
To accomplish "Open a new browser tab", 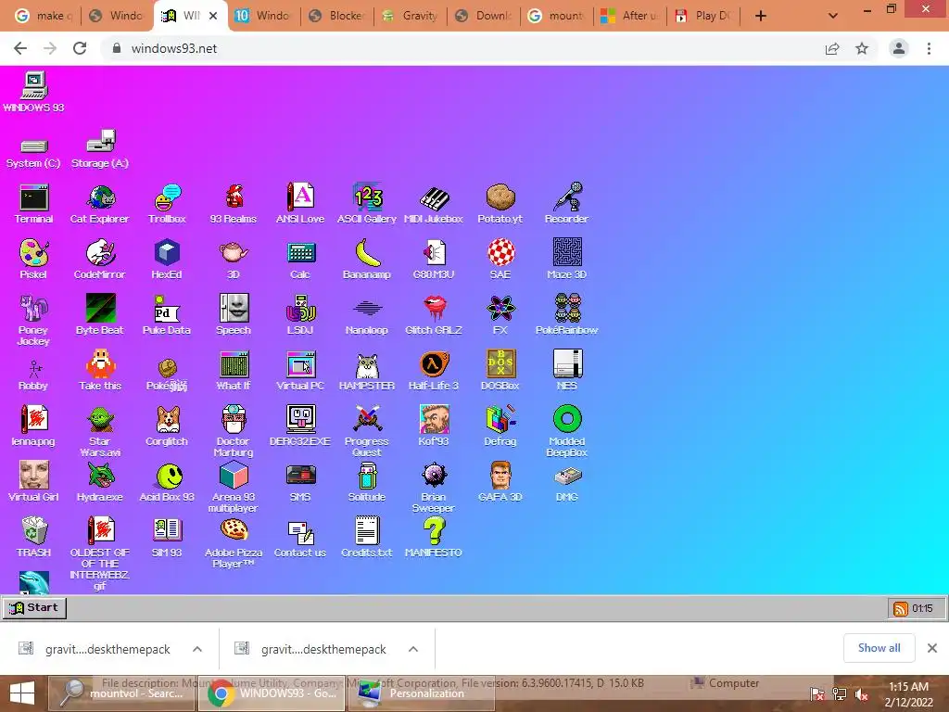I will [x=761, y=16].
